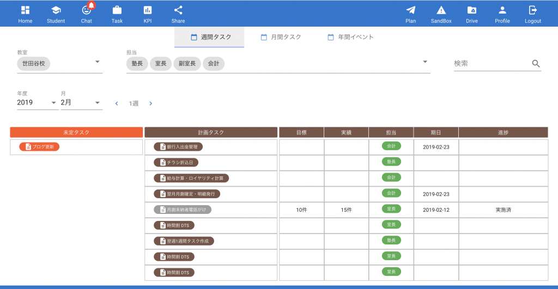558x289 pixels.
Task: Open the Home dashboard icon
Action: coord(25,10)
